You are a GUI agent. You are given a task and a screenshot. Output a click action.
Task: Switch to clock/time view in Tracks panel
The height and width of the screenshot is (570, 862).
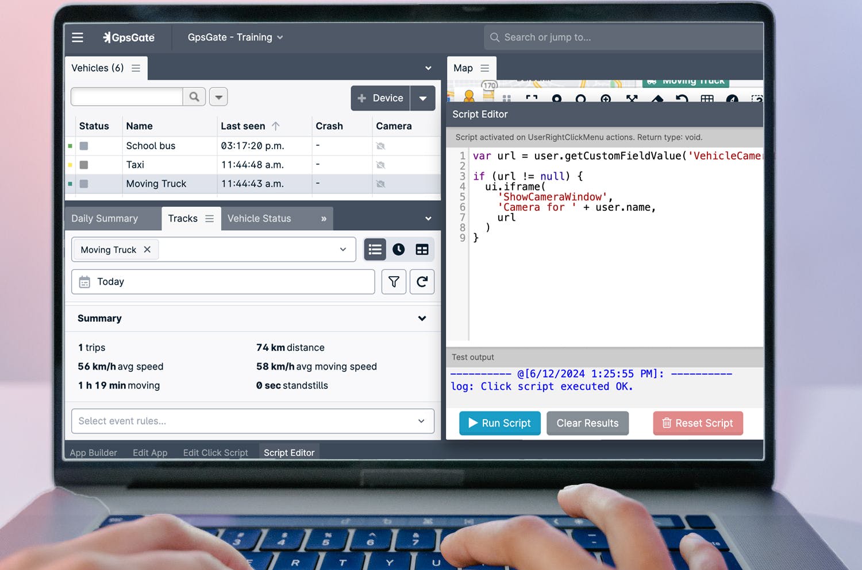point(398,249)
